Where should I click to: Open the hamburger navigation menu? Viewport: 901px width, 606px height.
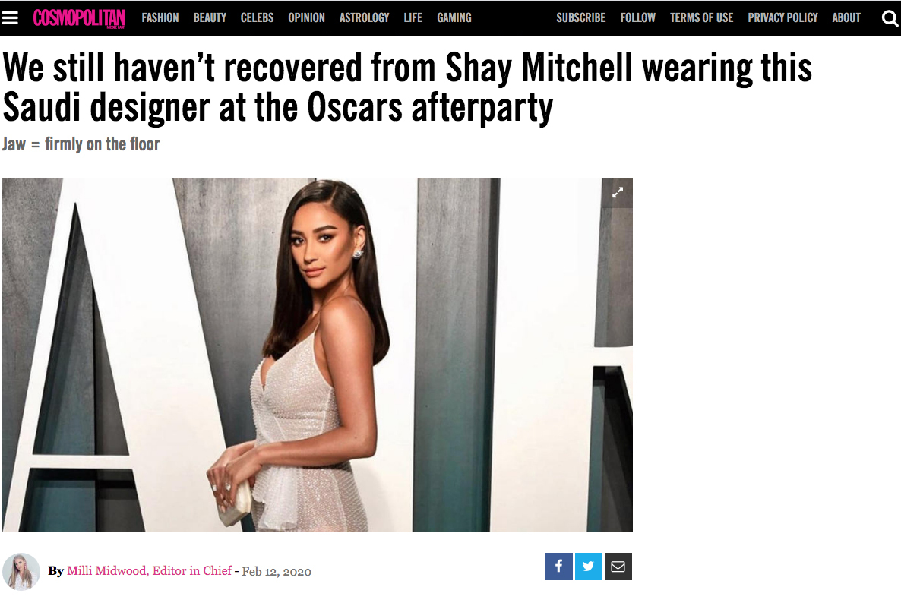(10, 17)
